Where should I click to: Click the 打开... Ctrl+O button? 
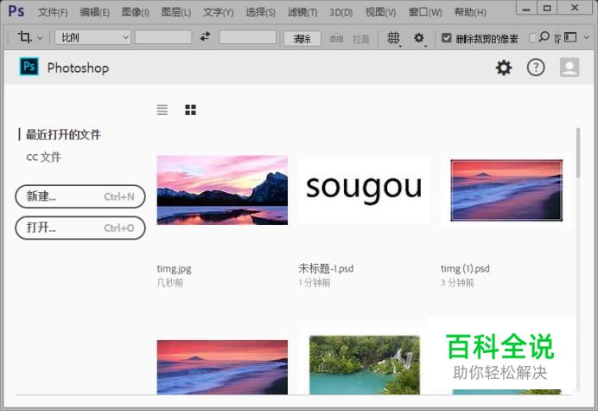(x=80, y=228)
